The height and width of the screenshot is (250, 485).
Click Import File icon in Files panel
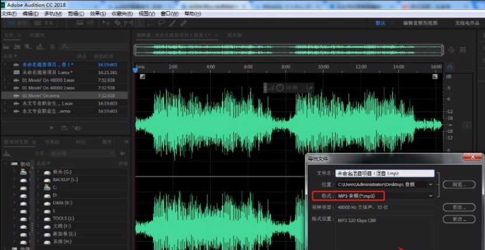pyautogui.click(x=17, y=47)
